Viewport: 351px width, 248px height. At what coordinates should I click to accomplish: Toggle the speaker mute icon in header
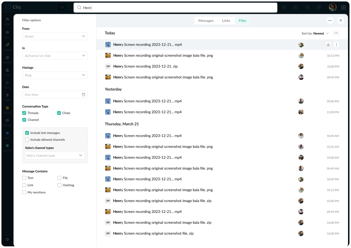[x=62, y=7]
